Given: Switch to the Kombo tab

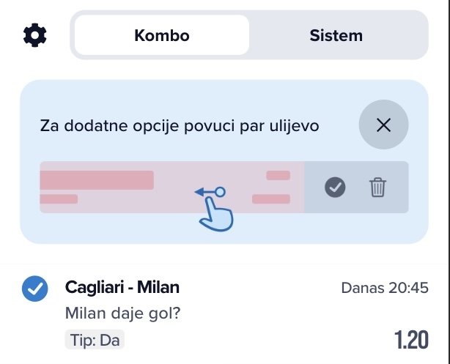Looking at the screenshot, I should pyautogui.click(x=162, y=35).
